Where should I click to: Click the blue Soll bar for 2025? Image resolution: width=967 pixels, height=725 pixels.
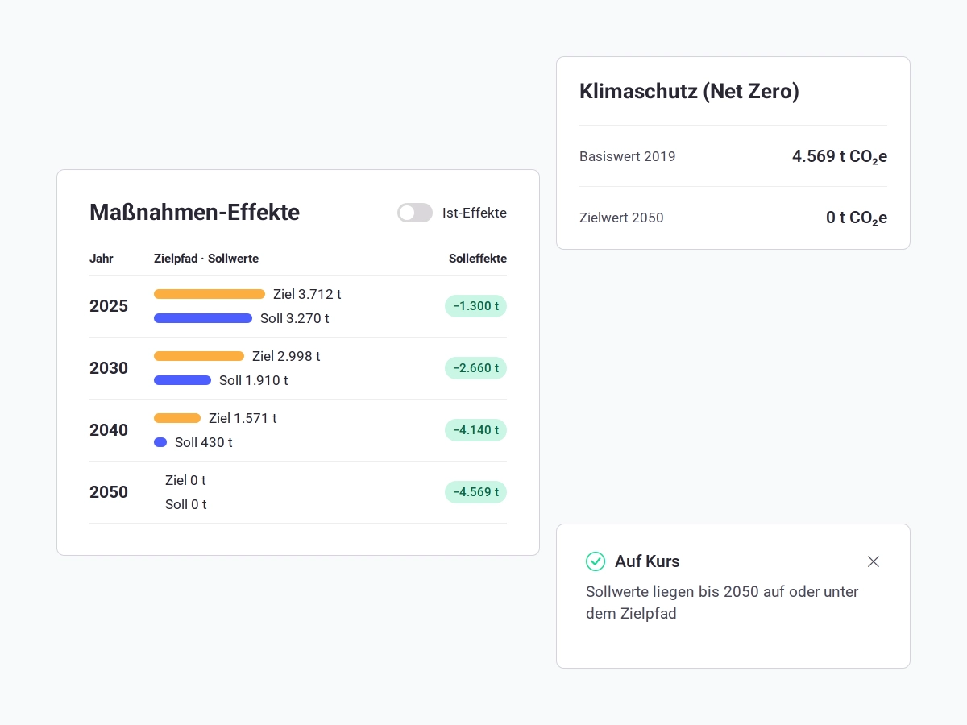click(x=203, y=318)
